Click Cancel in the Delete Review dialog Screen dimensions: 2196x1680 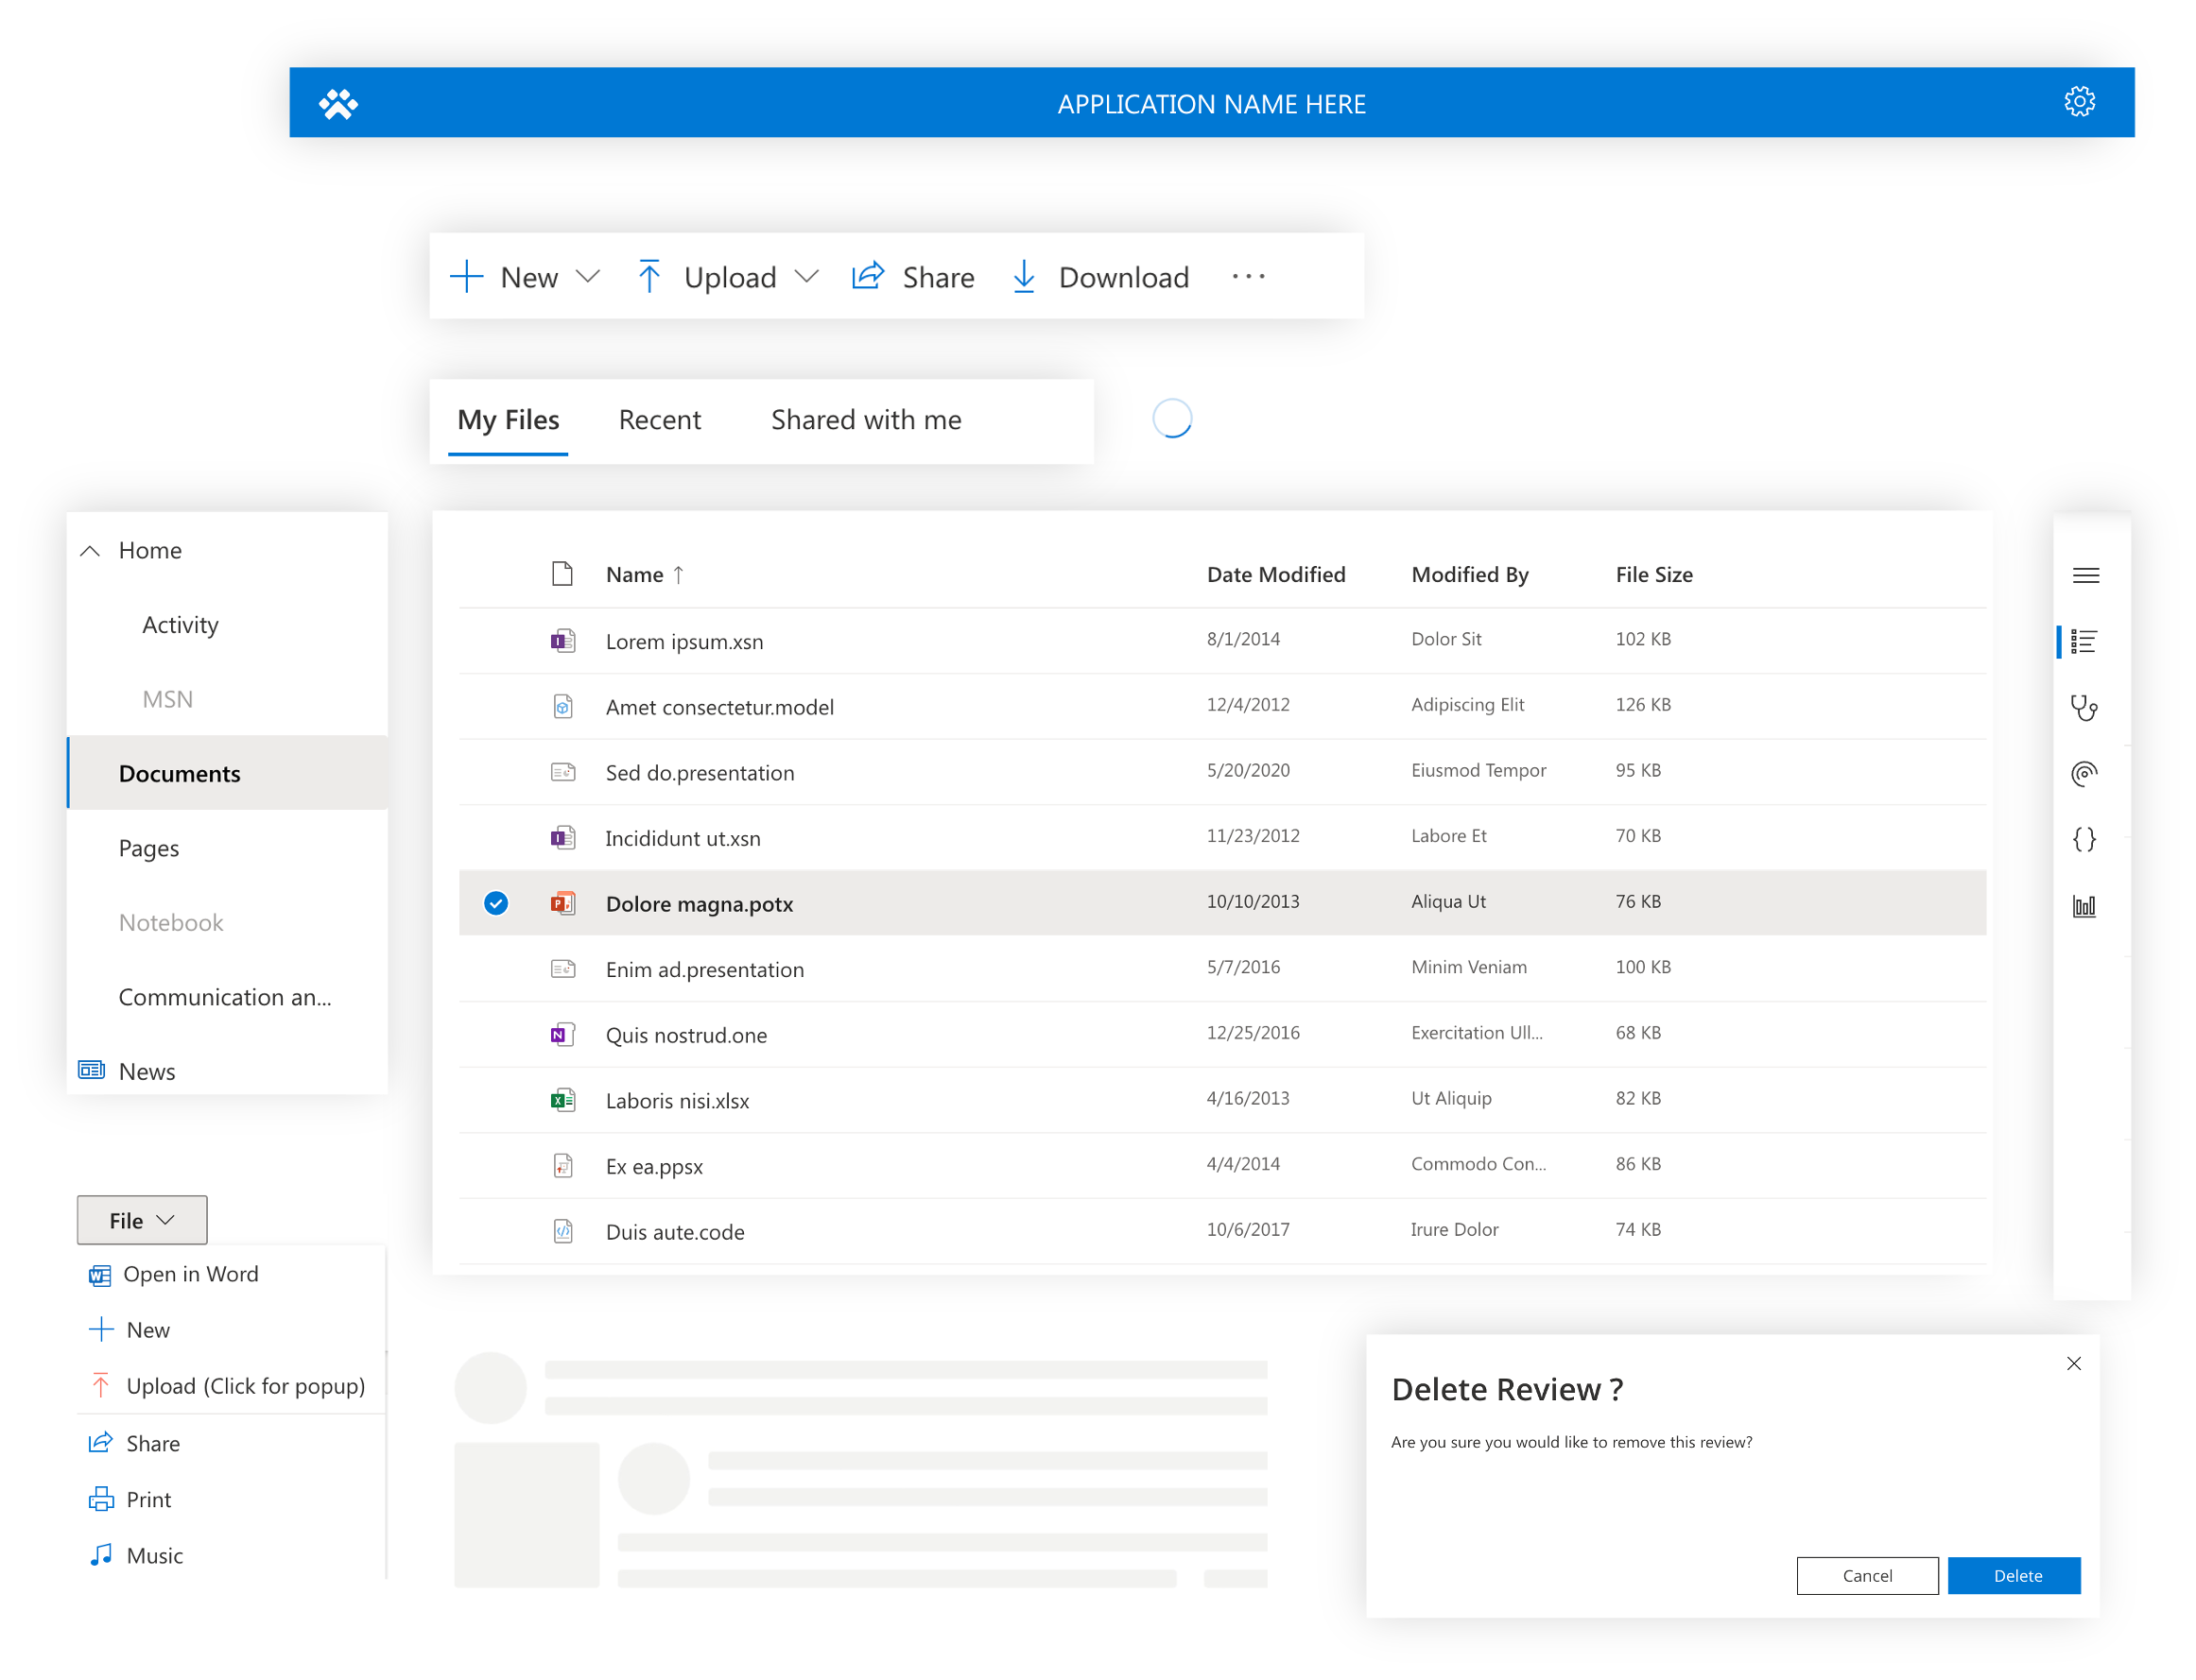pos(1868,1576)
